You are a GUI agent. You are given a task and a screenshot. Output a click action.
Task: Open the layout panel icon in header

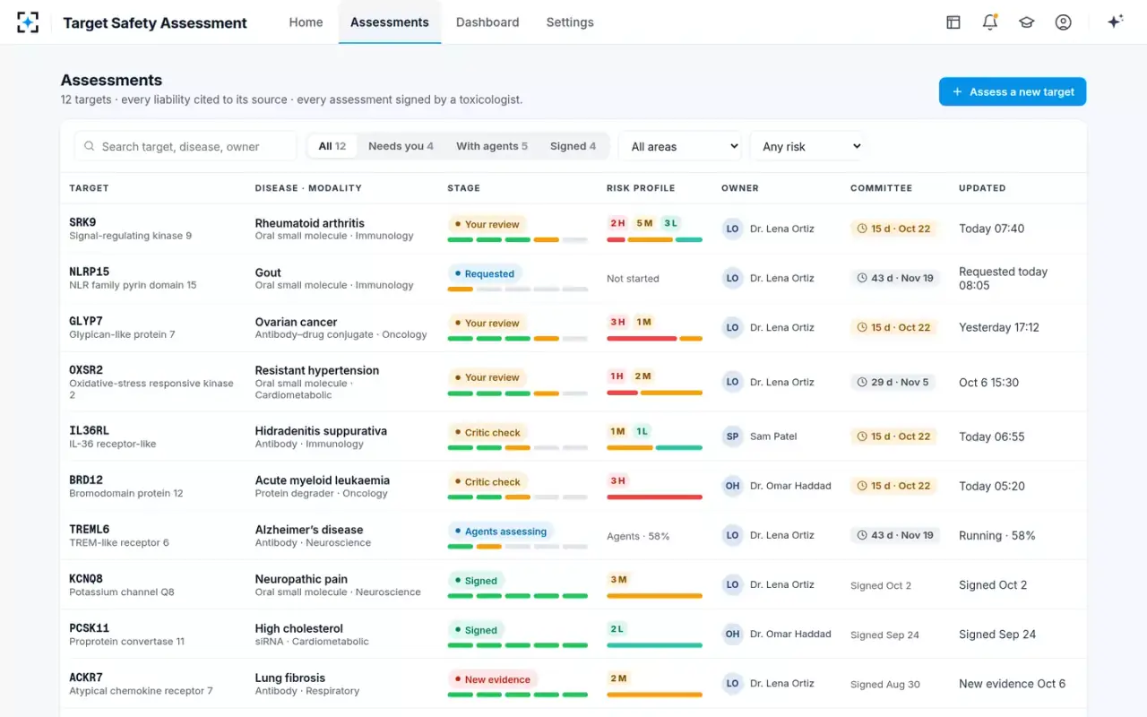[953, 22]
